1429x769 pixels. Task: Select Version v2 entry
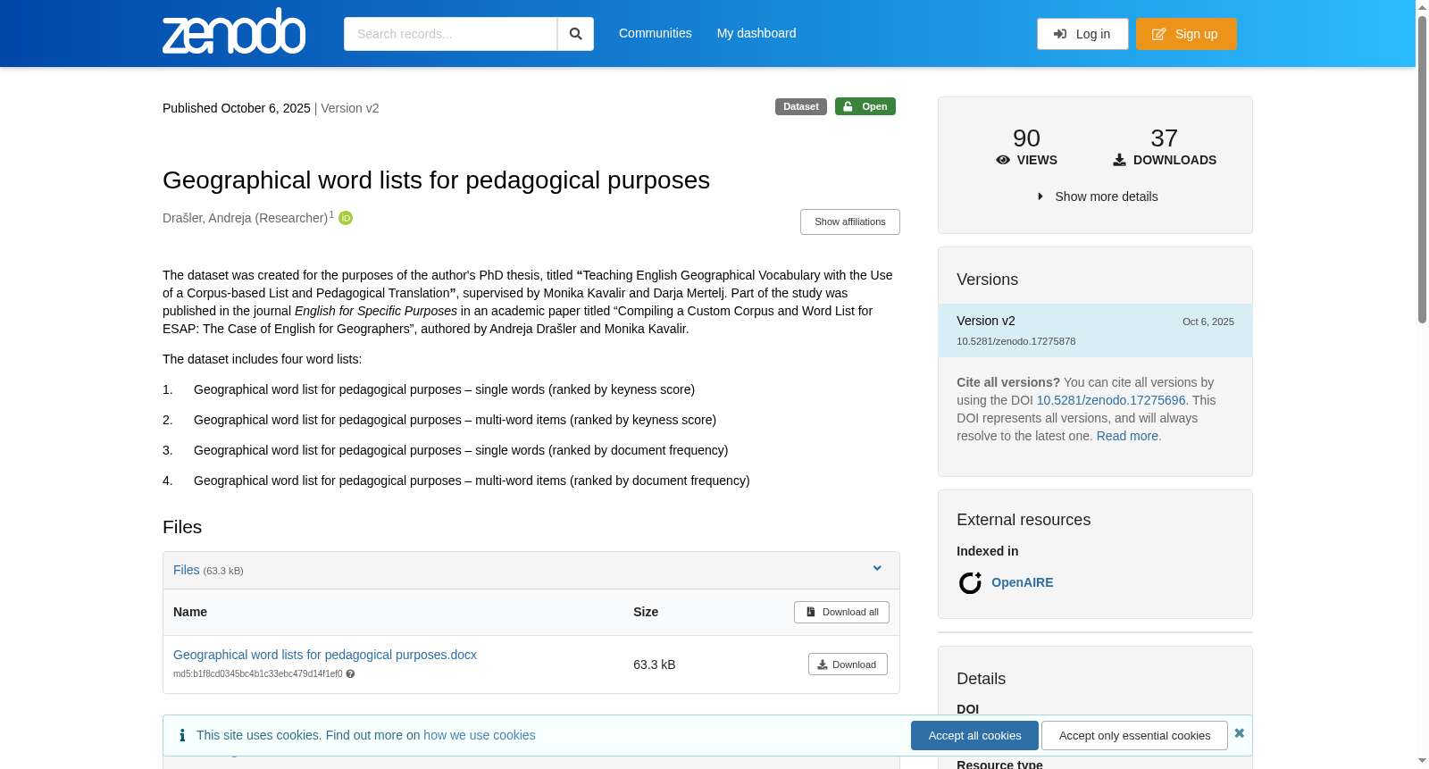(1095, 330)
